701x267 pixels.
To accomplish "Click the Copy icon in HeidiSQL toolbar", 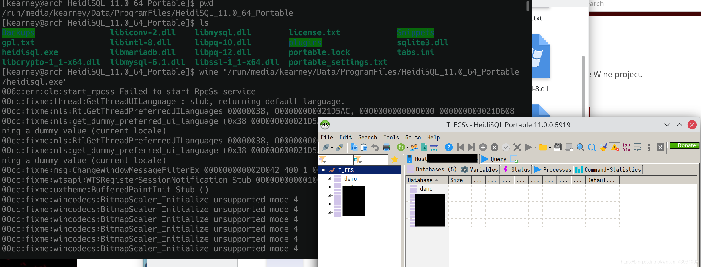I will (x=354, y=147).
